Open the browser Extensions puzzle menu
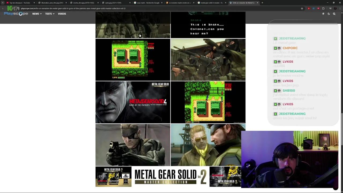The height and width of the screenshot is (193, 343). 323,8
